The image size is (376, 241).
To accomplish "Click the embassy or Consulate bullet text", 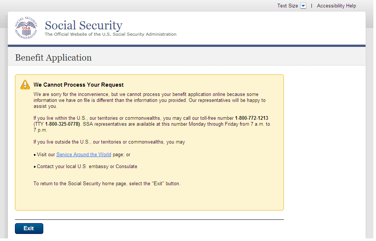I will [x=87, y=167].
